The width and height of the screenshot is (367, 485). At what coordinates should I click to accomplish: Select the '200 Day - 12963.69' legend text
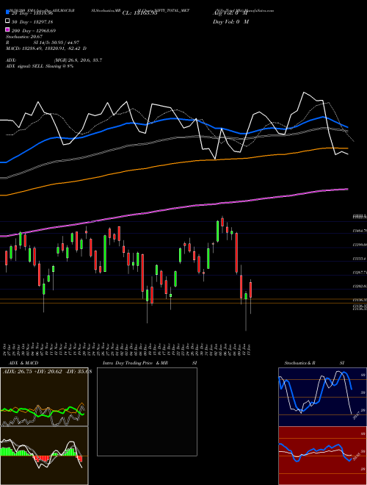tap(33, 31)
